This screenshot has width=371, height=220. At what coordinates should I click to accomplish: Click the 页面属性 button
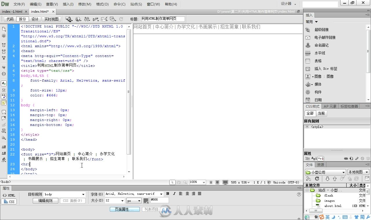(x=125, y=209)
